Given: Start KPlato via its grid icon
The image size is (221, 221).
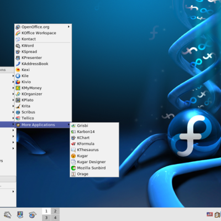Looking at the screenshot, I should pos(18,100).
